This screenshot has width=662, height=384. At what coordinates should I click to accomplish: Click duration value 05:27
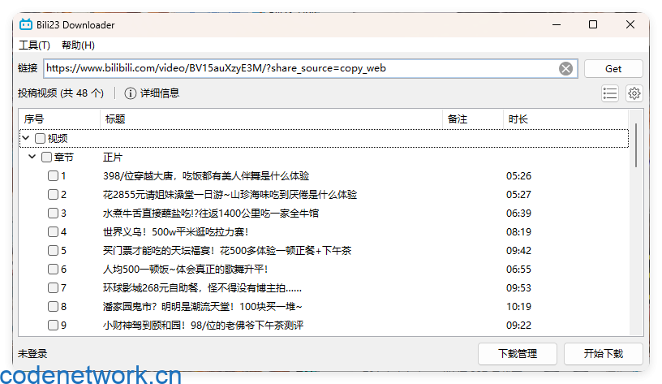pos(519,194)
